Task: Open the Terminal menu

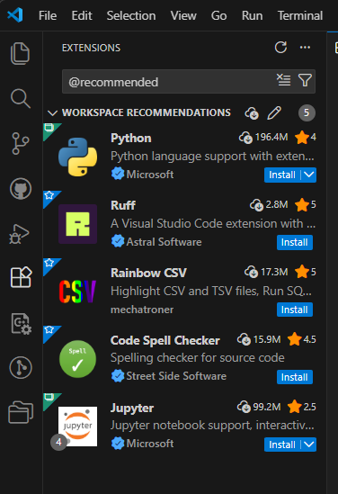Action: (x=300, y=15)
